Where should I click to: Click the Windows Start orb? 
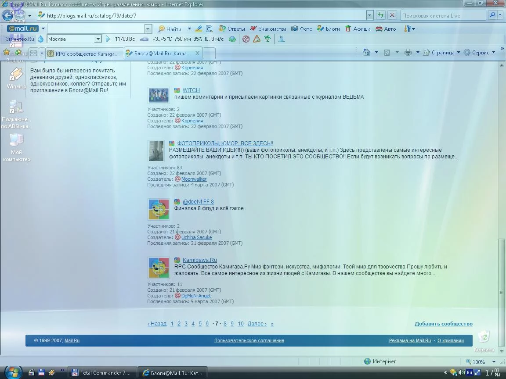click(14, 372)
